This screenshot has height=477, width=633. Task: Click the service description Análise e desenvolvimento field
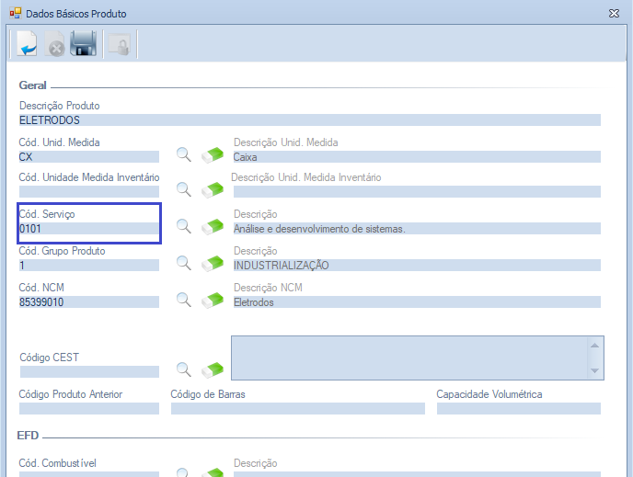417,229
